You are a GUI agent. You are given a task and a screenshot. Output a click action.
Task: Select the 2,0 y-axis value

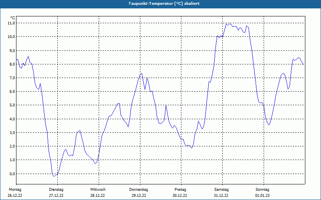click(12, 146)
